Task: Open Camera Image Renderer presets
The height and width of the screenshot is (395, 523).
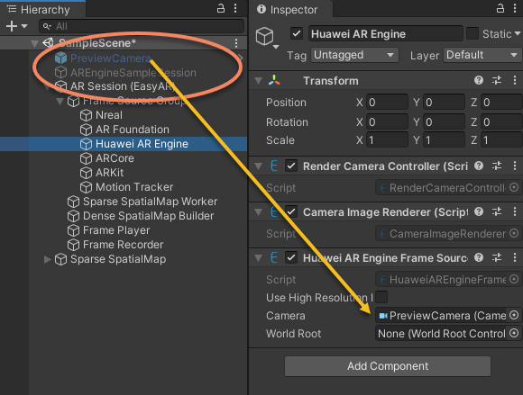Action: tap(497, 211)
